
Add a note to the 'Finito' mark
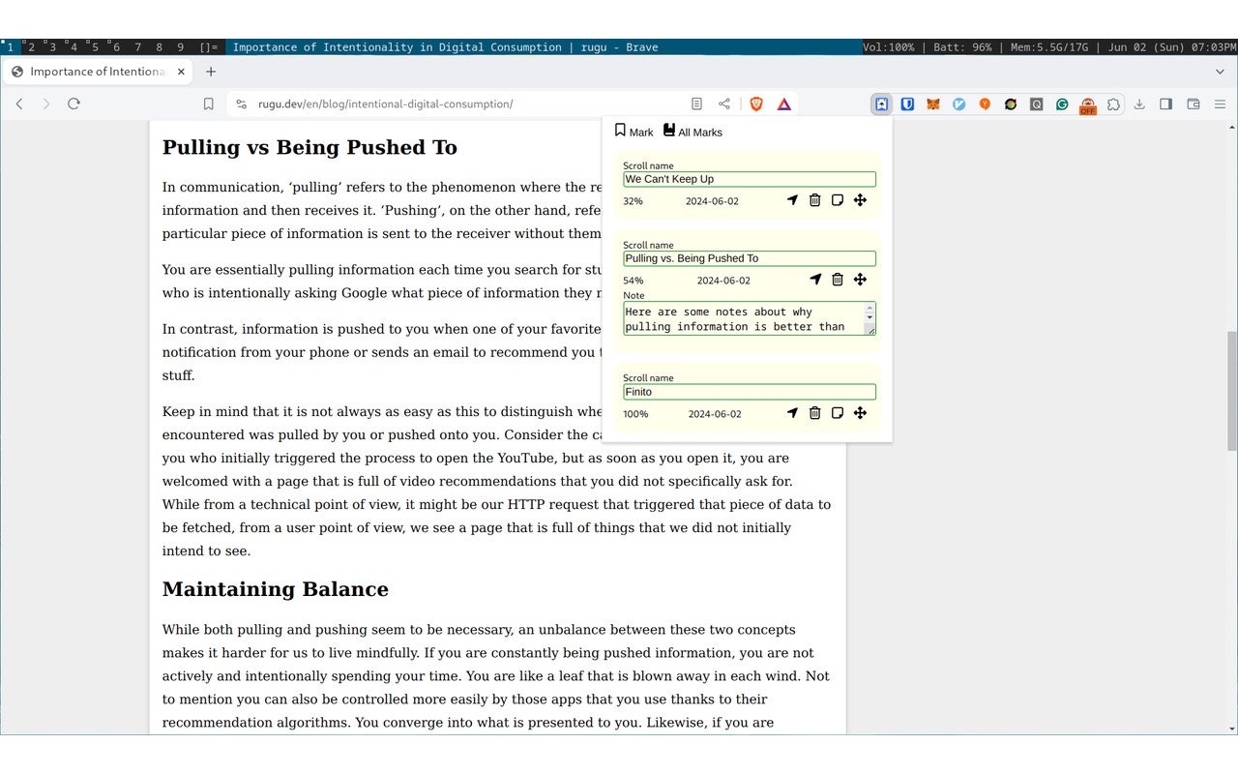(838, 413)
